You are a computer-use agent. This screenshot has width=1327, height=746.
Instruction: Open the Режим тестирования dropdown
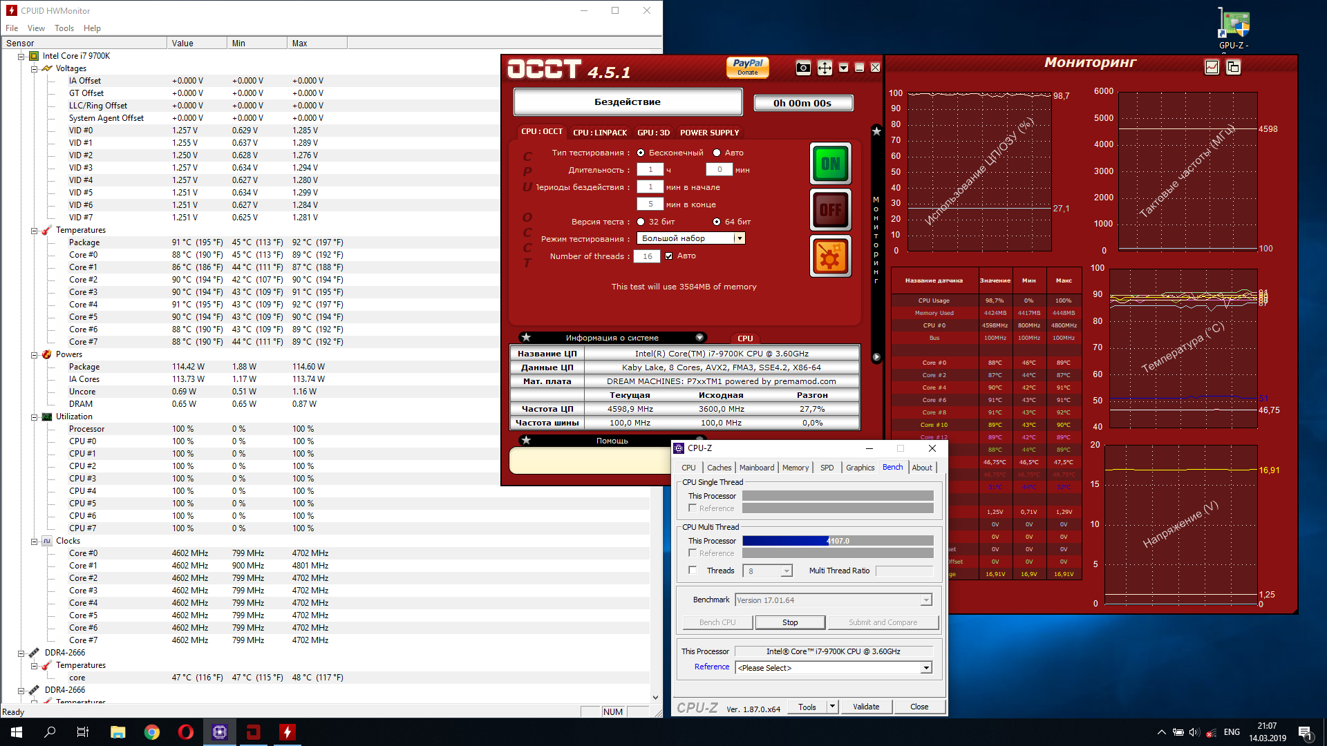(740, 238)
